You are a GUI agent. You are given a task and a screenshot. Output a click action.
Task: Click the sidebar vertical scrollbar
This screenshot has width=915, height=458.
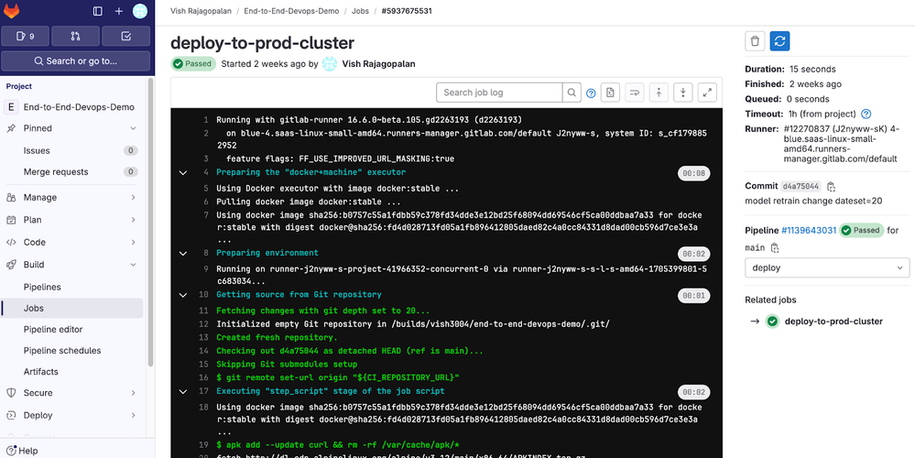[x=151, y=222]
